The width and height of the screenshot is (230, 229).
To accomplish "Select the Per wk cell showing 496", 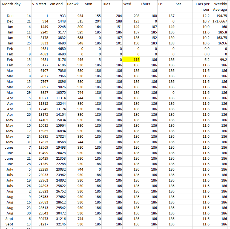I will [75, 60].
